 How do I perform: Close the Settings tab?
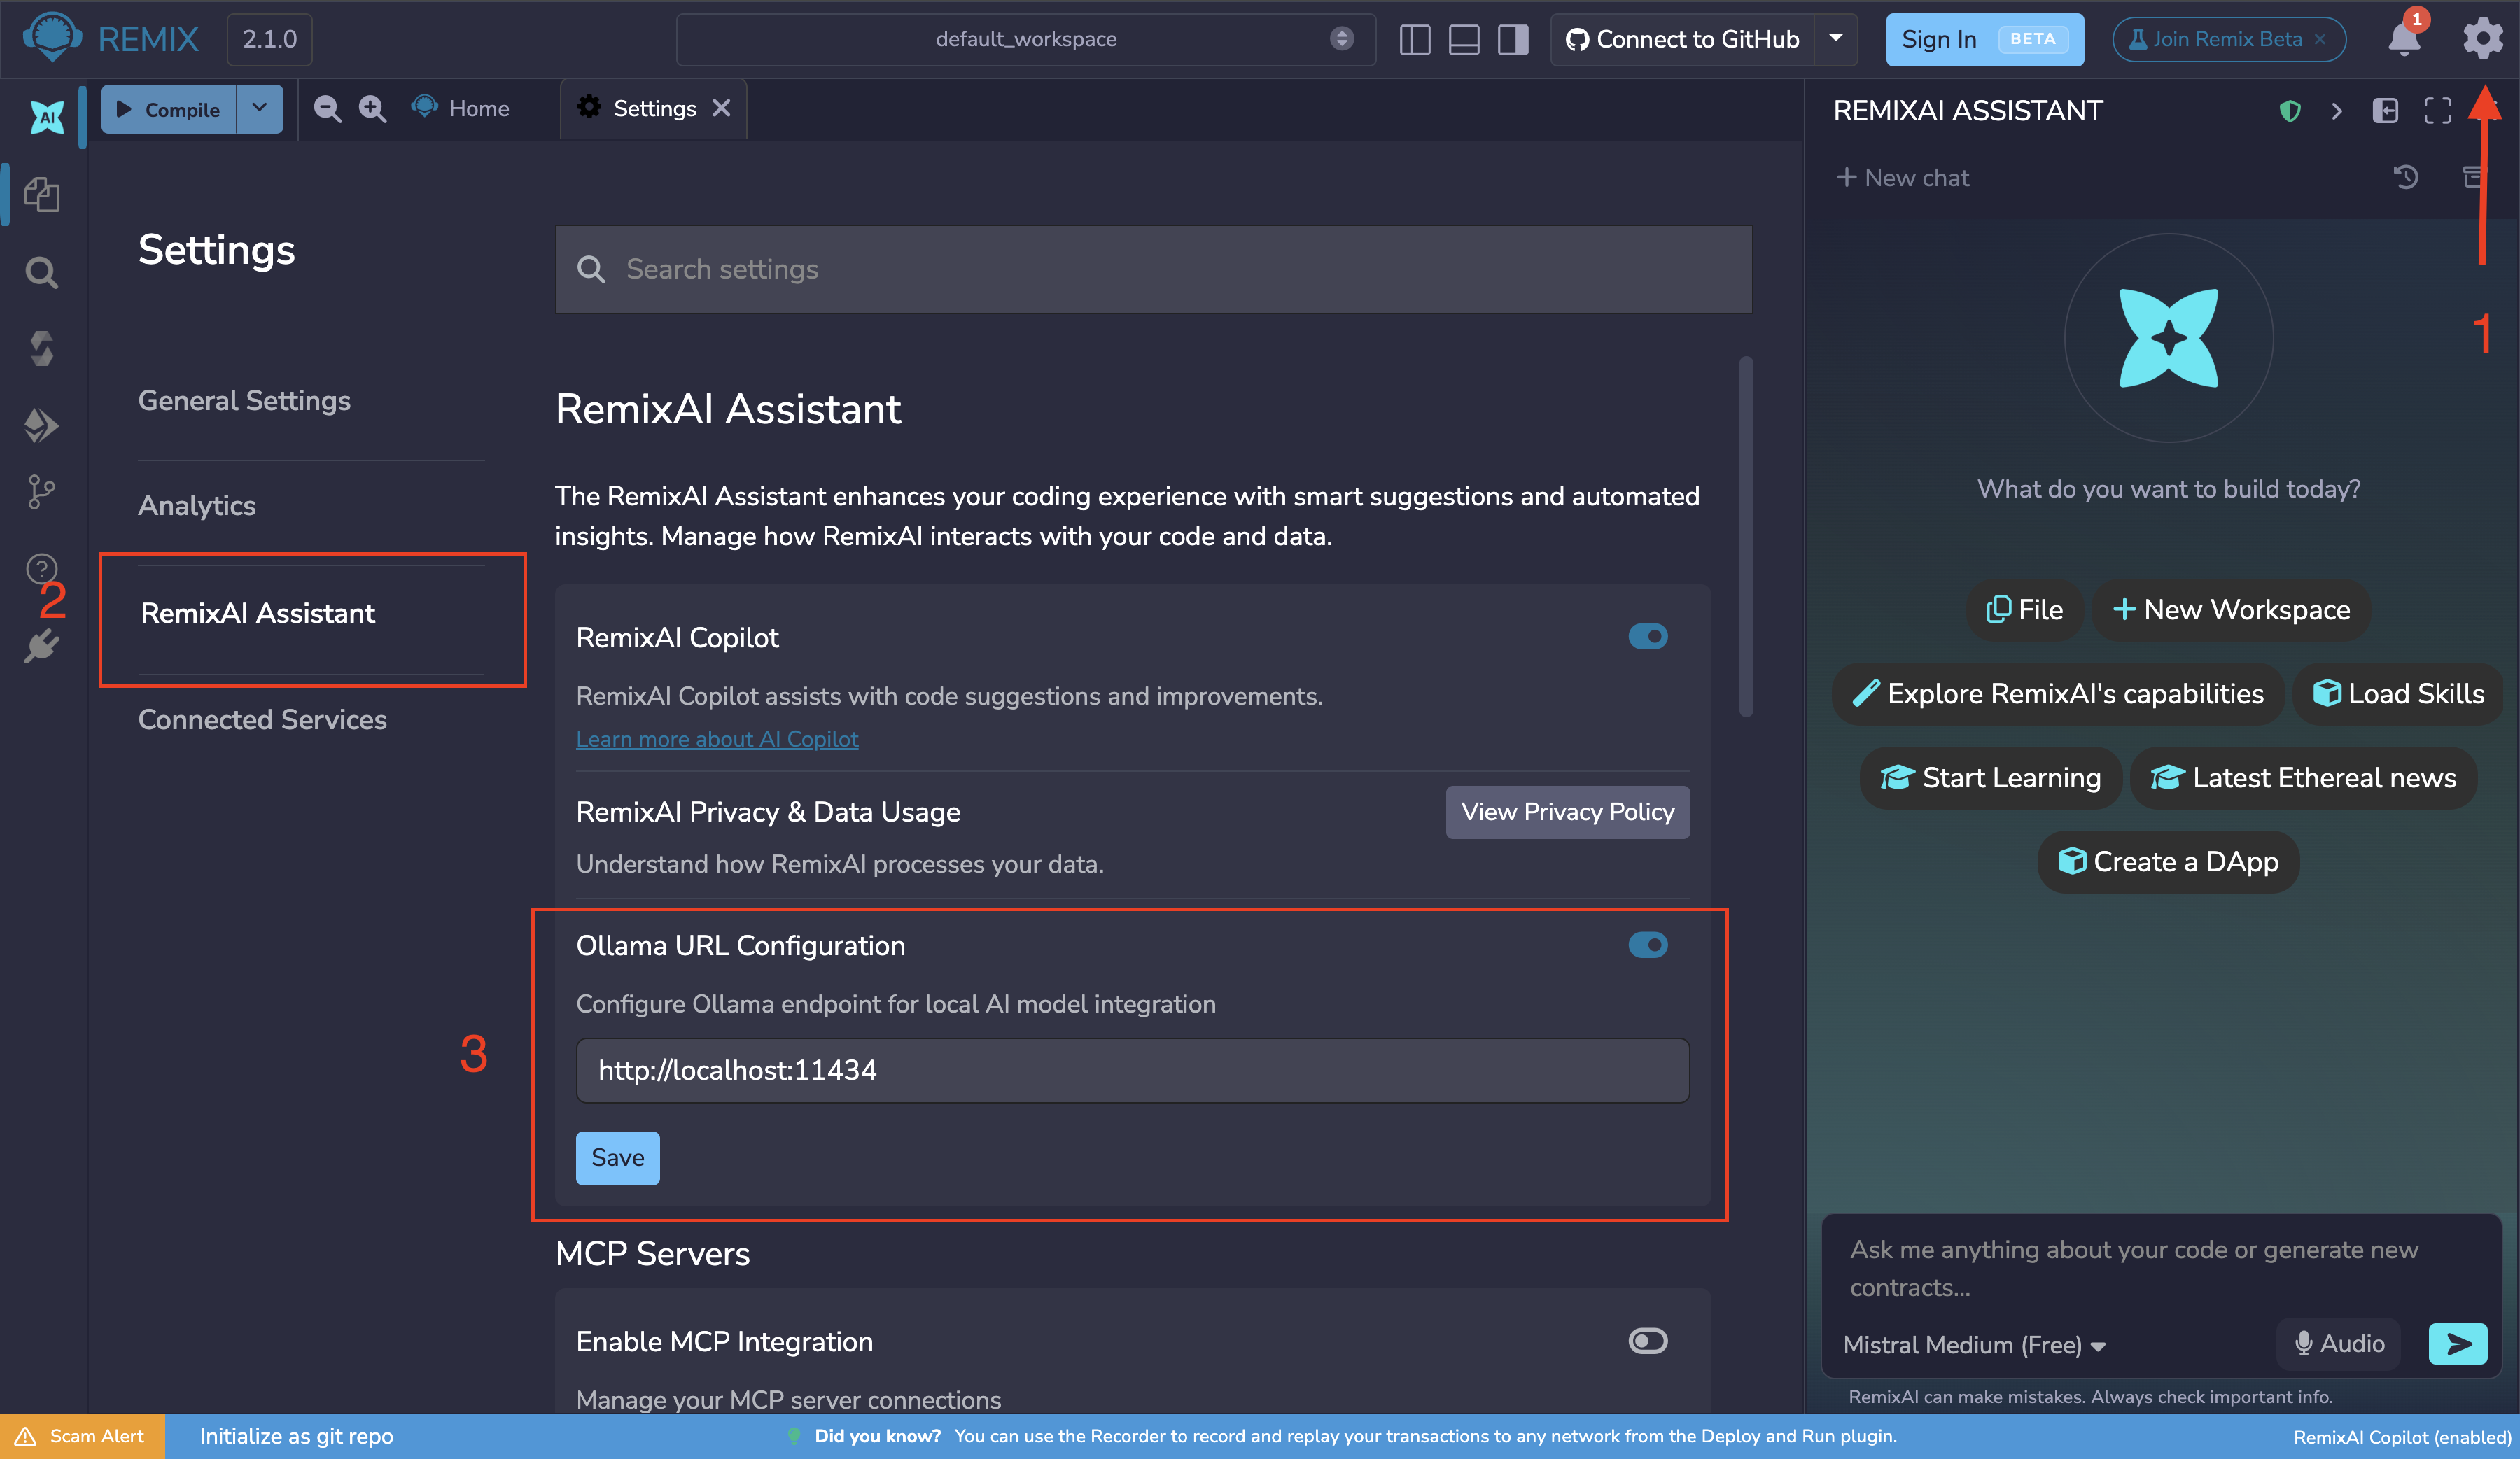pos(721,108)
